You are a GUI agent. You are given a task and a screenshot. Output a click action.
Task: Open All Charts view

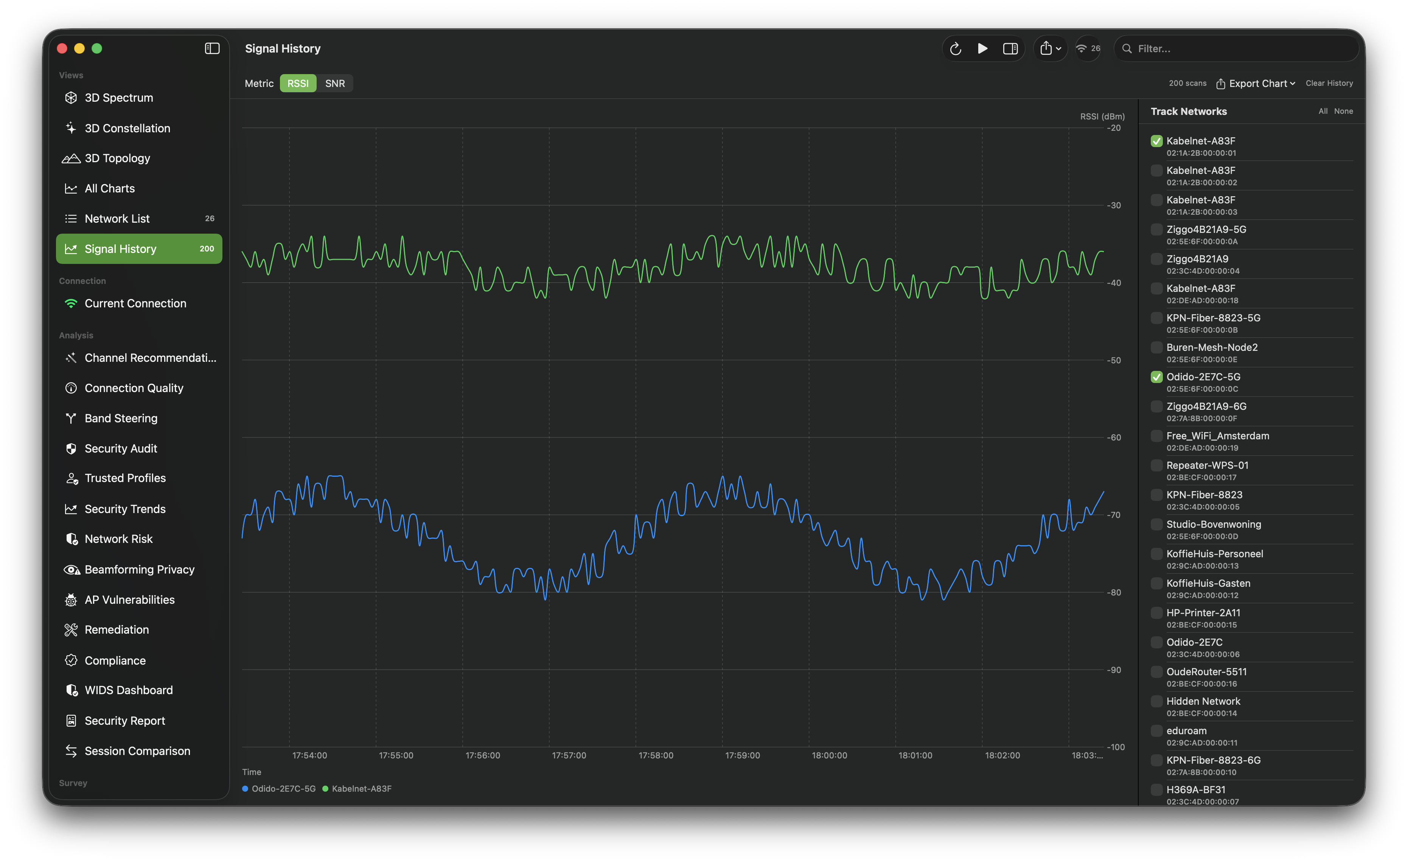tap(139, 189)
